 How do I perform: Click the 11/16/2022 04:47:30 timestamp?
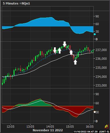tap(85, 132)
